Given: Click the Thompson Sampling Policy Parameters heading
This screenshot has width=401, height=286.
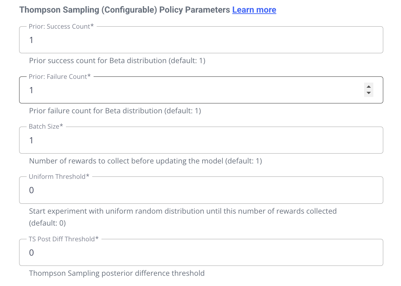Looking at the screenshot, I should pos(125,10).
